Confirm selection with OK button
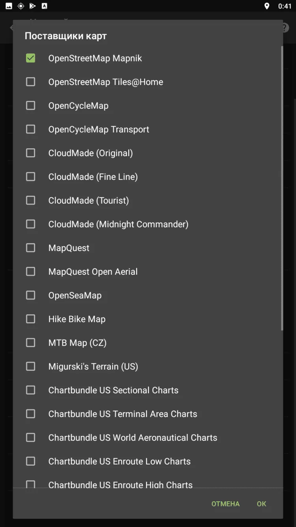This screenshot has width=296, height=527. 261,504
